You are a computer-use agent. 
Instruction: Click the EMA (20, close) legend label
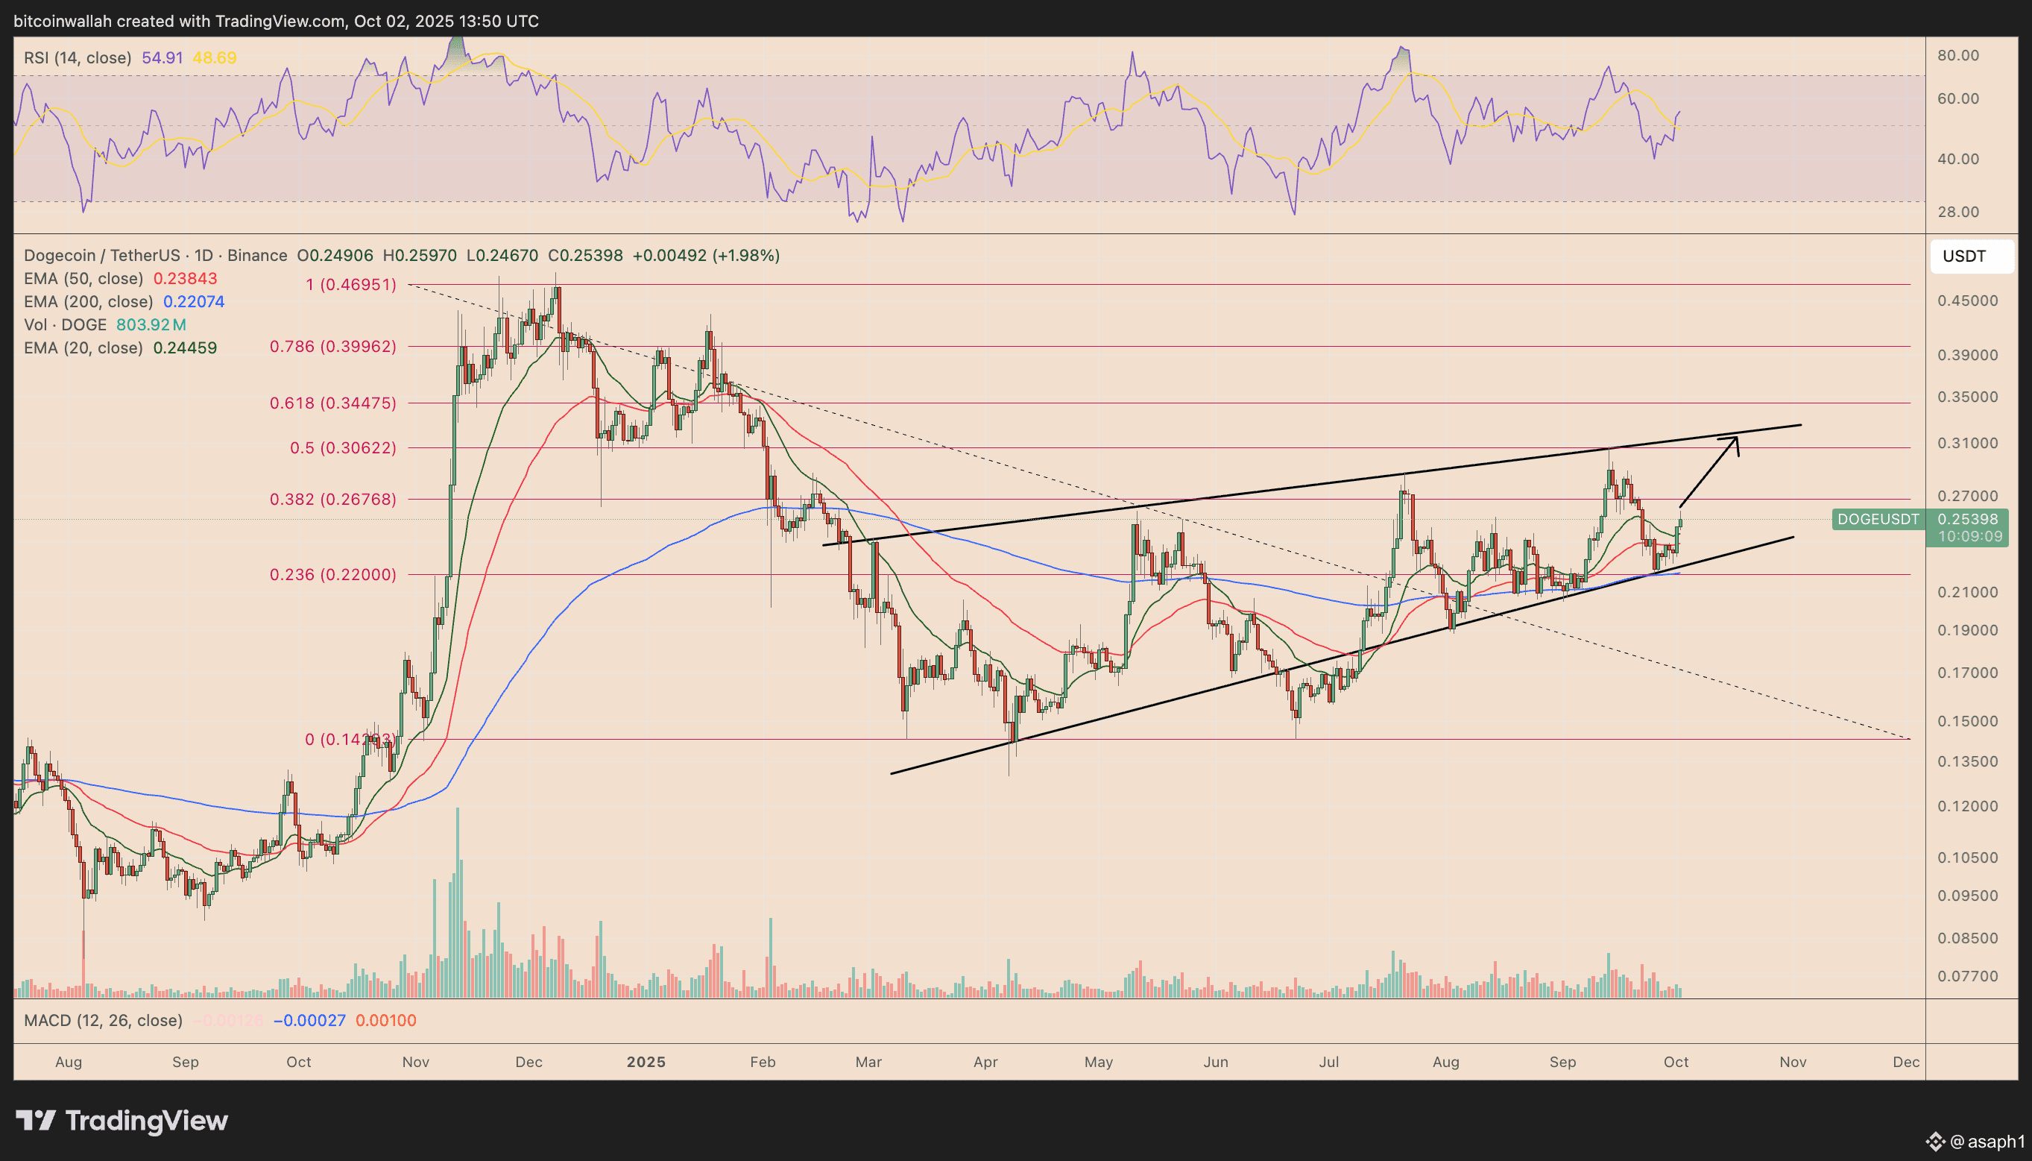coord(83,347)
